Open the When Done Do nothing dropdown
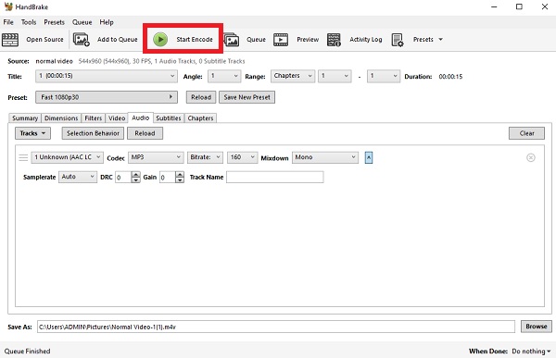This screenshot has height=358, width=556. (x=531, y=351)
